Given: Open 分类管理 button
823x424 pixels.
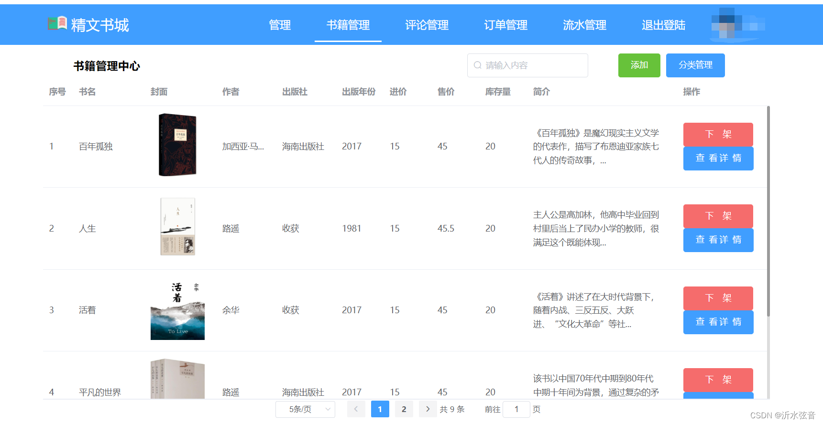Looking at the screenshot, I should [695, 65].
